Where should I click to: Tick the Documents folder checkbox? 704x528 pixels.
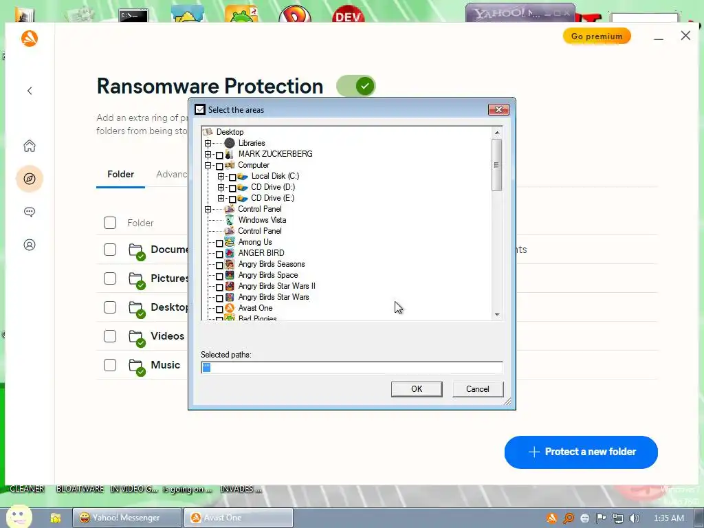click(x=110, y=250)
